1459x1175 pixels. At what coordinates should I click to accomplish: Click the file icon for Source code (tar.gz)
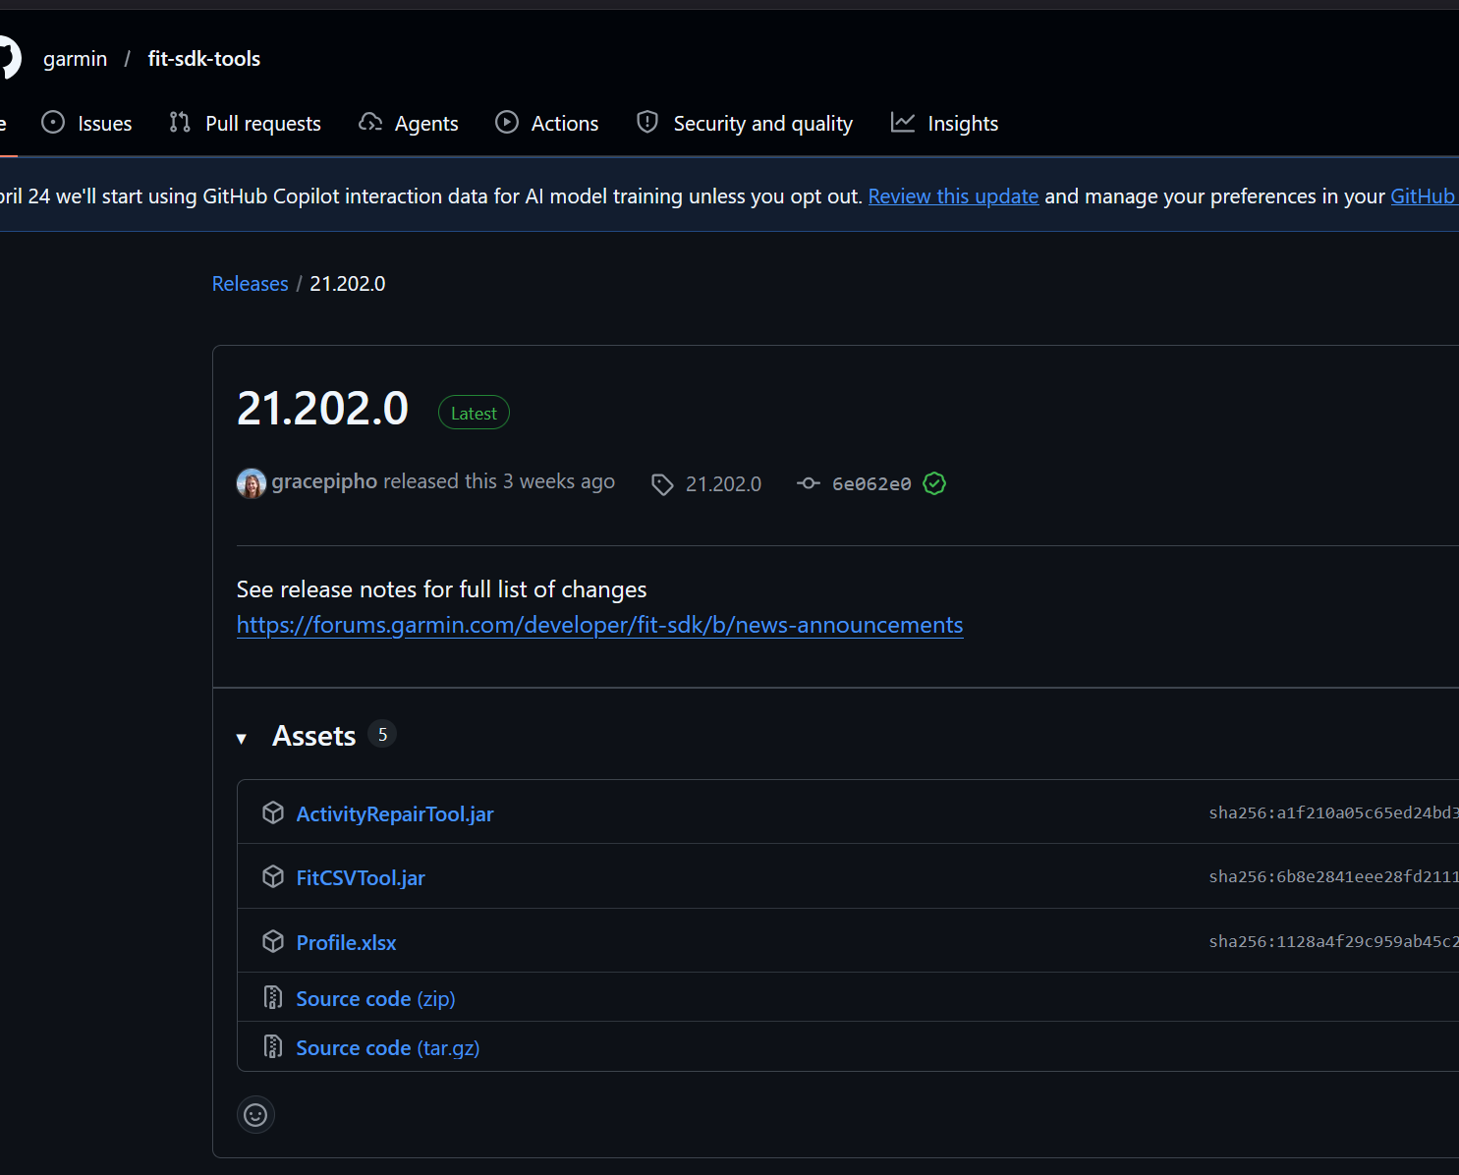[x=273, y=1046]
